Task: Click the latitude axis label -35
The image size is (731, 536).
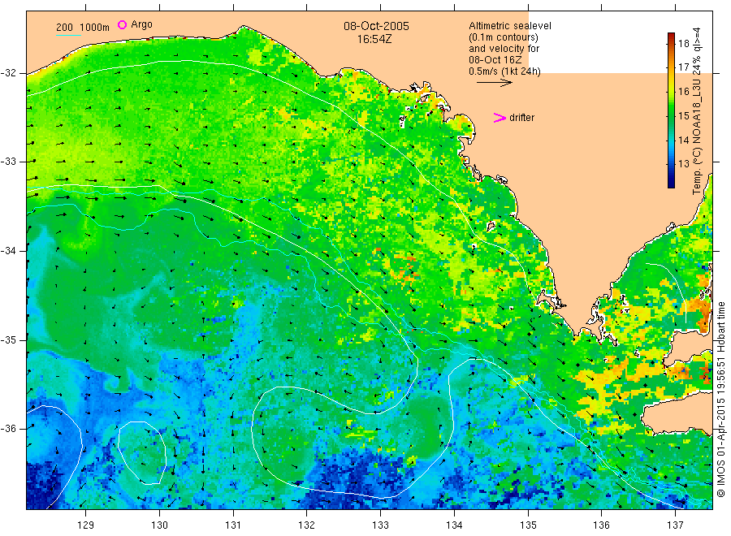Action: 8,340
